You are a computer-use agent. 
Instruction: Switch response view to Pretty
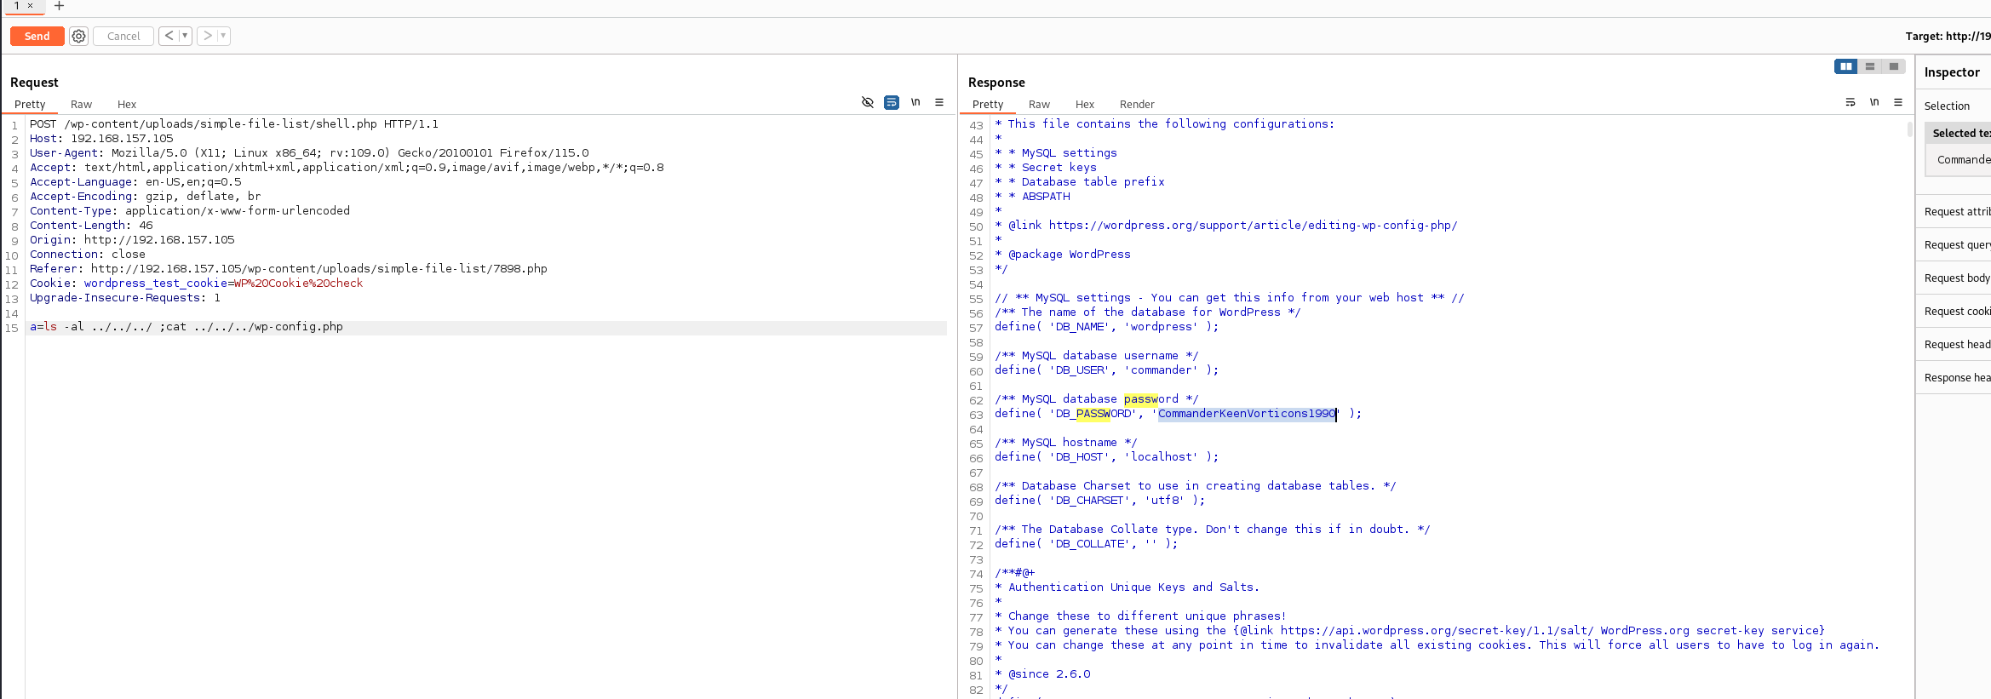(x=988, y=104)
